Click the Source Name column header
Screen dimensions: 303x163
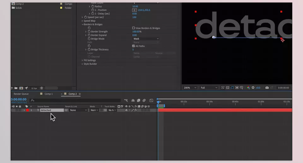(x=43, y=106)
